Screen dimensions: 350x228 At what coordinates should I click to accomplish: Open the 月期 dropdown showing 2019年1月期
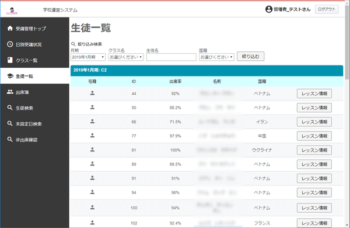88,57
